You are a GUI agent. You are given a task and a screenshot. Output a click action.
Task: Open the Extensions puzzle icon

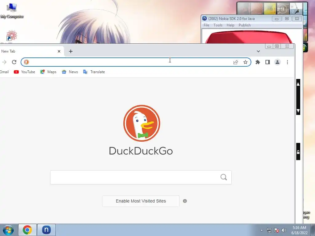pyautogui.click(x=258, y=62)
